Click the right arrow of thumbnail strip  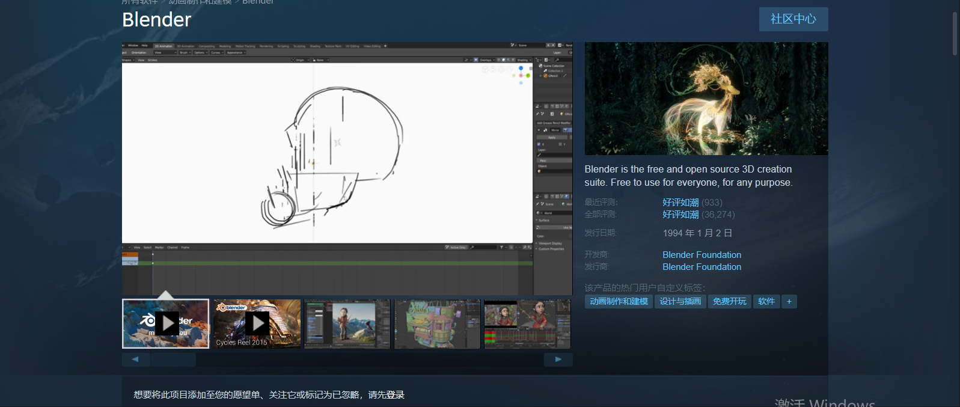tap(558, 360)
